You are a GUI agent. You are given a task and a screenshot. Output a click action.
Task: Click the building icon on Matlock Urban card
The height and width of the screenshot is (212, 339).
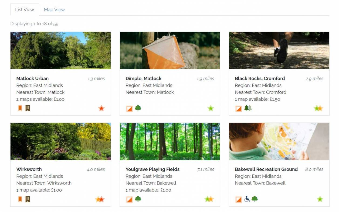(x=28, y=108)
